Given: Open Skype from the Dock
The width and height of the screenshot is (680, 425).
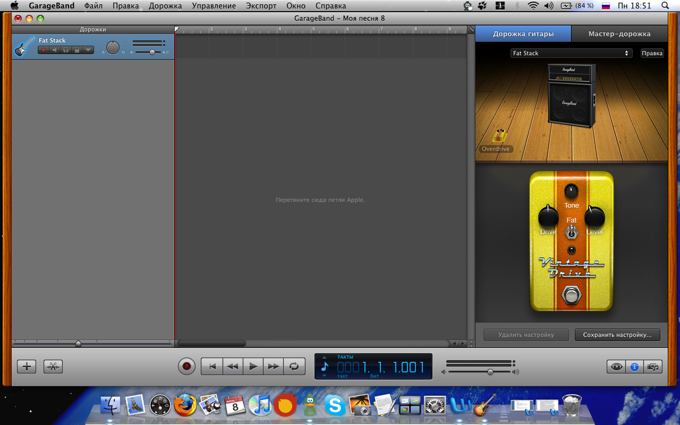Looking at the screenshot, I should click(x=335, y=405).
